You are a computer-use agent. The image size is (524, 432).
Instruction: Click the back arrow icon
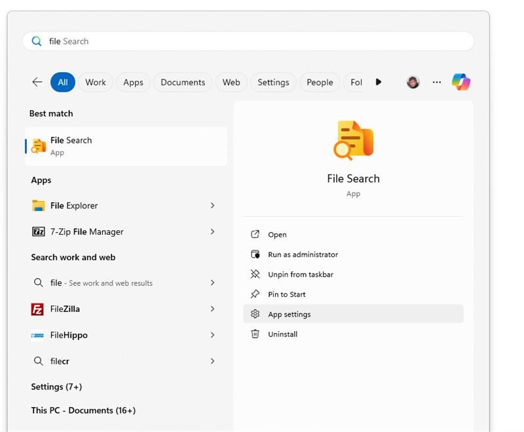pos(37,82)
